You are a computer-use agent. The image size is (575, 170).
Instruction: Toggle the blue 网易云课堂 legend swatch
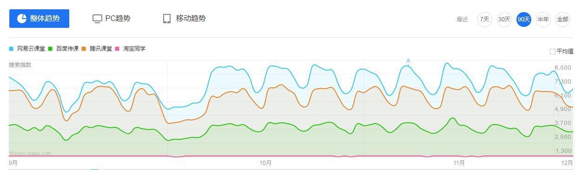point(11,48)
